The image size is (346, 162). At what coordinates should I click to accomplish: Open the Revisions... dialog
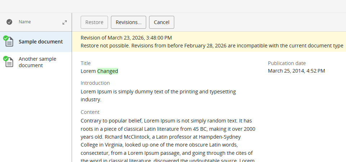click(129, 22)
